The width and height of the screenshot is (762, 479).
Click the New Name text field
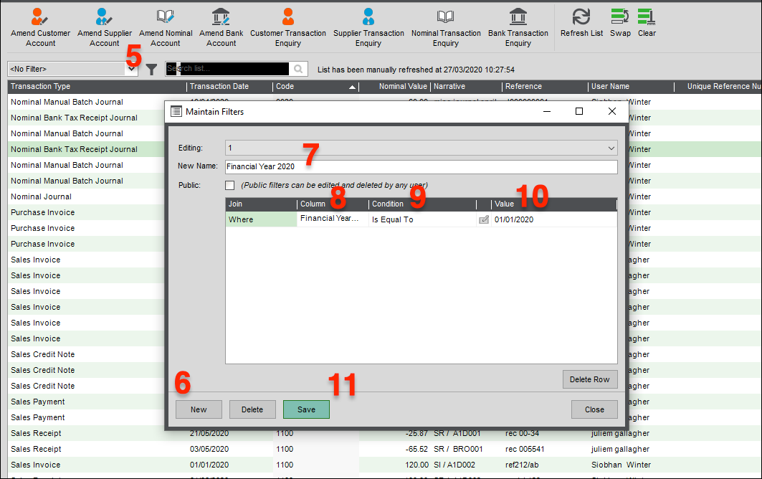tap(420, 167)
